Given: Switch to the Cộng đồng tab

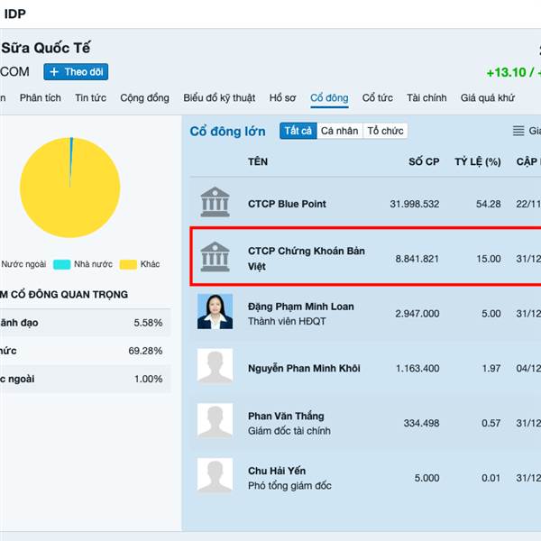Looking at the screenshot, I should pos(144,97).
